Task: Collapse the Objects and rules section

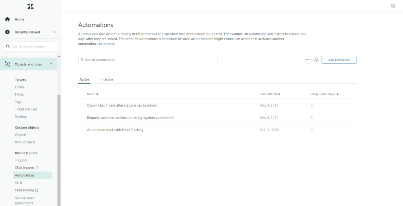Action: [x=51, y=64]
